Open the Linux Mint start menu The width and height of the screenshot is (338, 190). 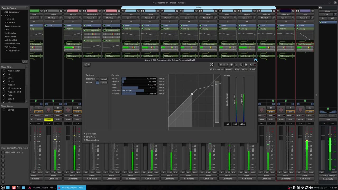coord(3,188)
